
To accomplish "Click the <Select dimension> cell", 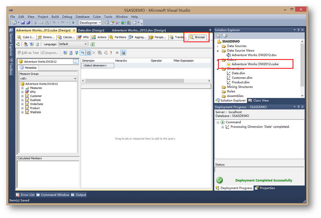I will [x=98, y=66].
